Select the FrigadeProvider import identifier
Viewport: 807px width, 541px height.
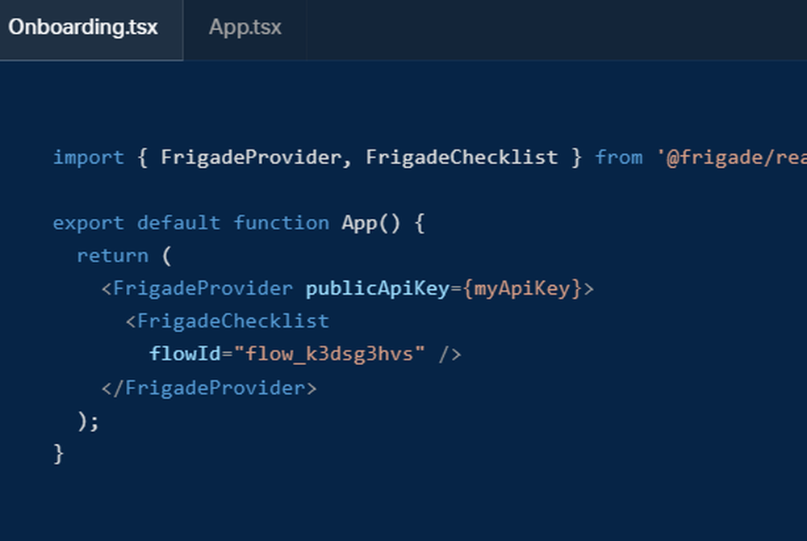pos(251,157)
